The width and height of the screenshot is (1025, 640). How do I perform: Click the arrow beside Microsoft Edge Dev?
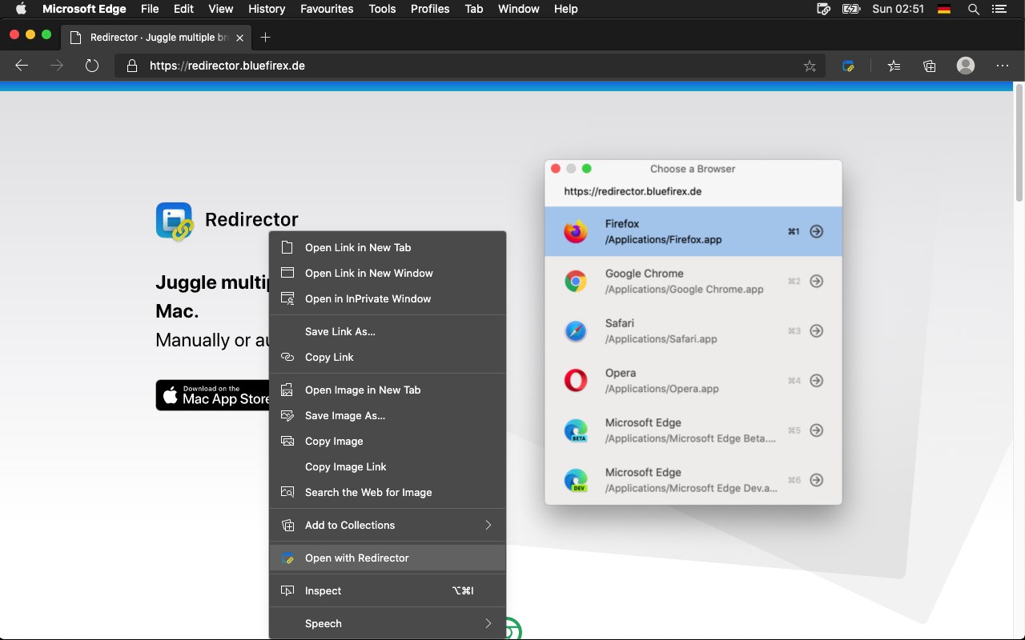(x=816, y=480)
